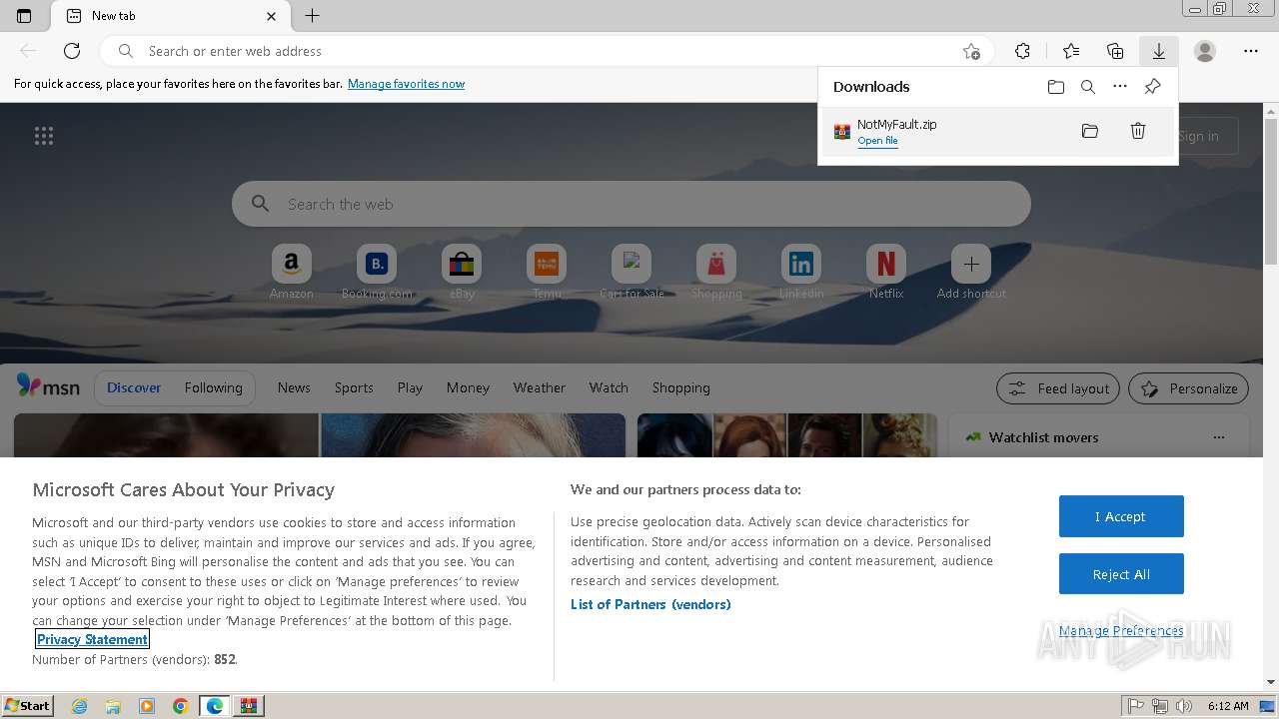Screen dimensions: 1279x719
Task: Click the Sign in button
Action: (x=1198, y=136)
